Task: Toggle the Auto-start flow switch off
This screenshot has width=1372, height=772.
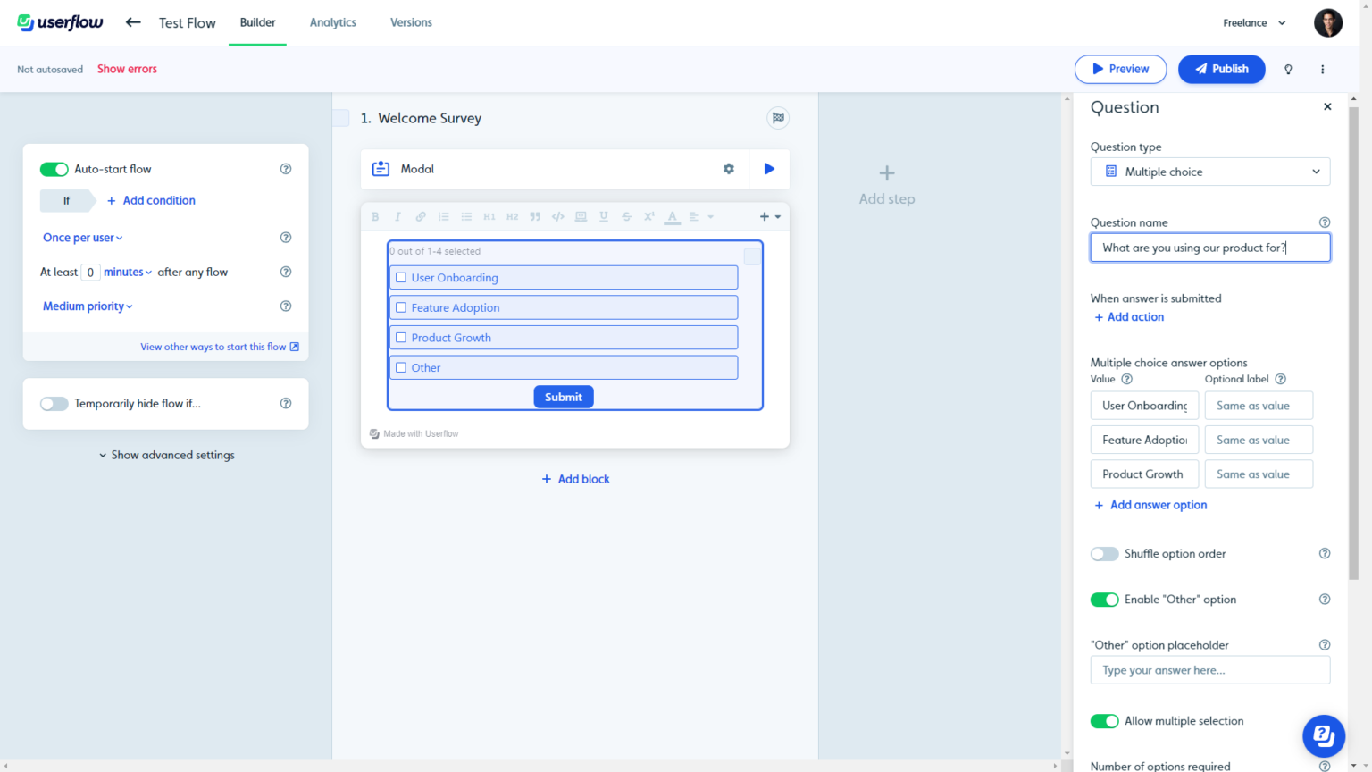Action: coord(54,169)
